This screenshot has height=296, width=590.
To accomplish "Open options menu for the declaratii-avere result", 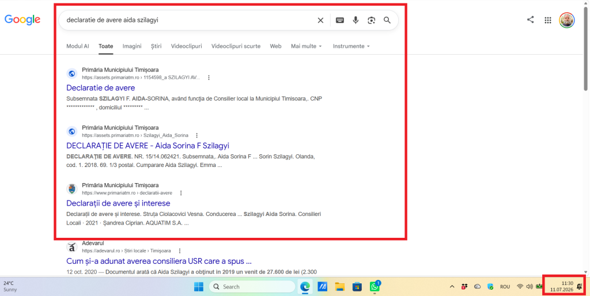I will coord(180,193).
